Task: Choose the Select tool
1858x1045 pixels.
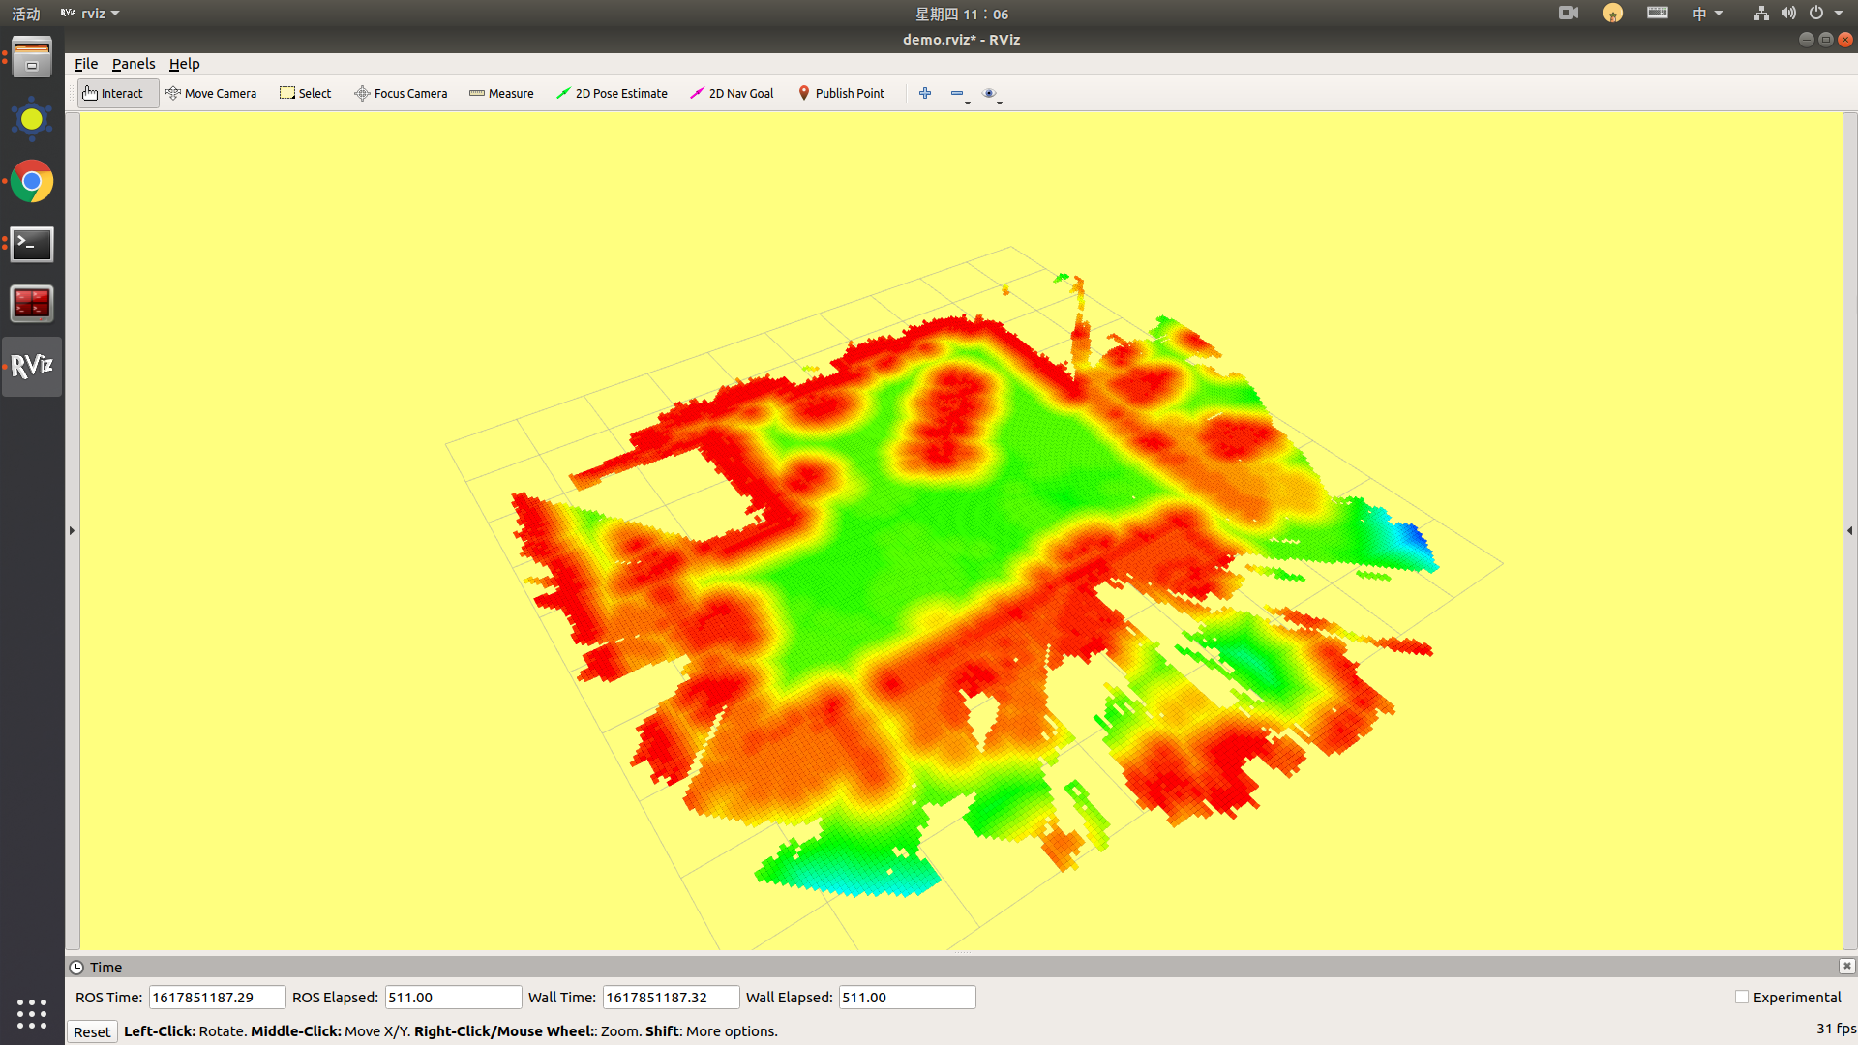Action: point(305,93)
